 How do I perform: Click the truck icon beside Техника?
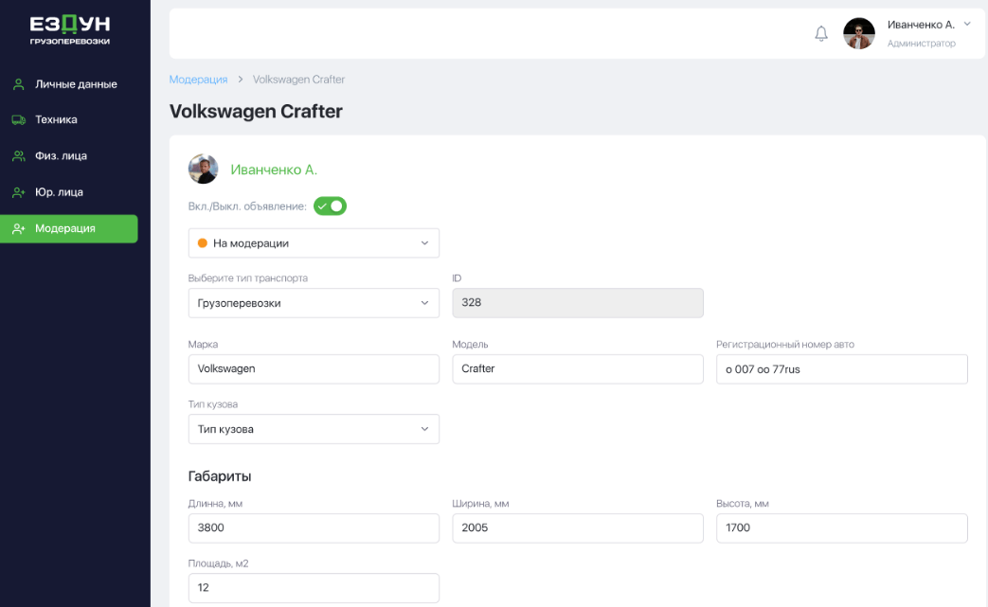tap(19, 120)
